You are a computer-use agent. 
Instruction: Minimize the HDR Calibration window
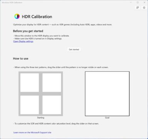point(131,2)
